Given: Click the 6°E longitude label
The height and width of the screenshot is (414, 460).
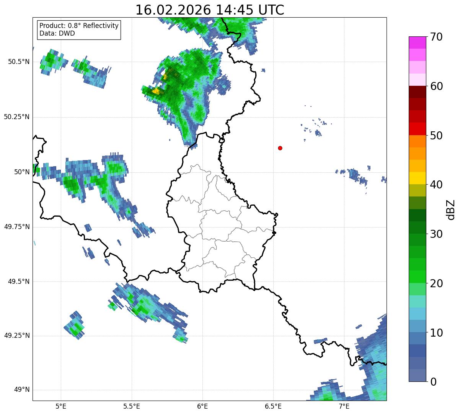Looking at the screenshot, I should pos(202,406).
